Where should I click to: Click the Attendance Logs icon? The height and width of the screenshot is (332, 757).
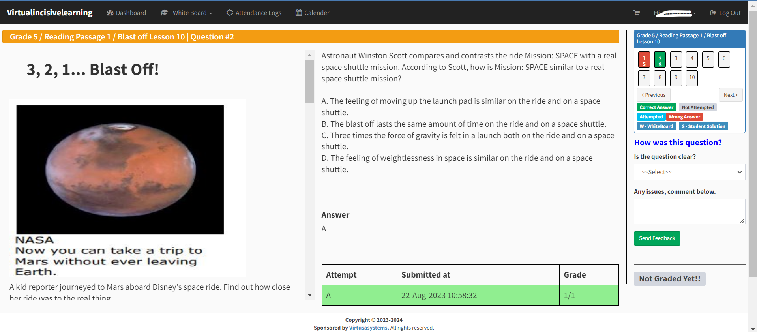(229, 13)
